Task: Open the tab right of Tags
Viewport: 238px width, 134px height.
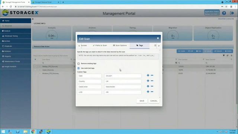Action: [x=155, y=45]
